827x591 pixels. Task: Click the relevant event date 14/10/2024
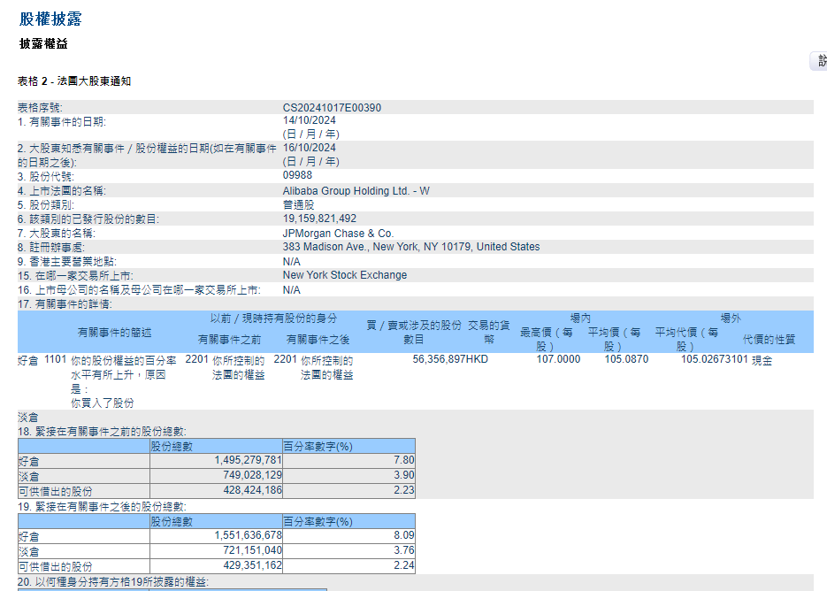[310, 121]
